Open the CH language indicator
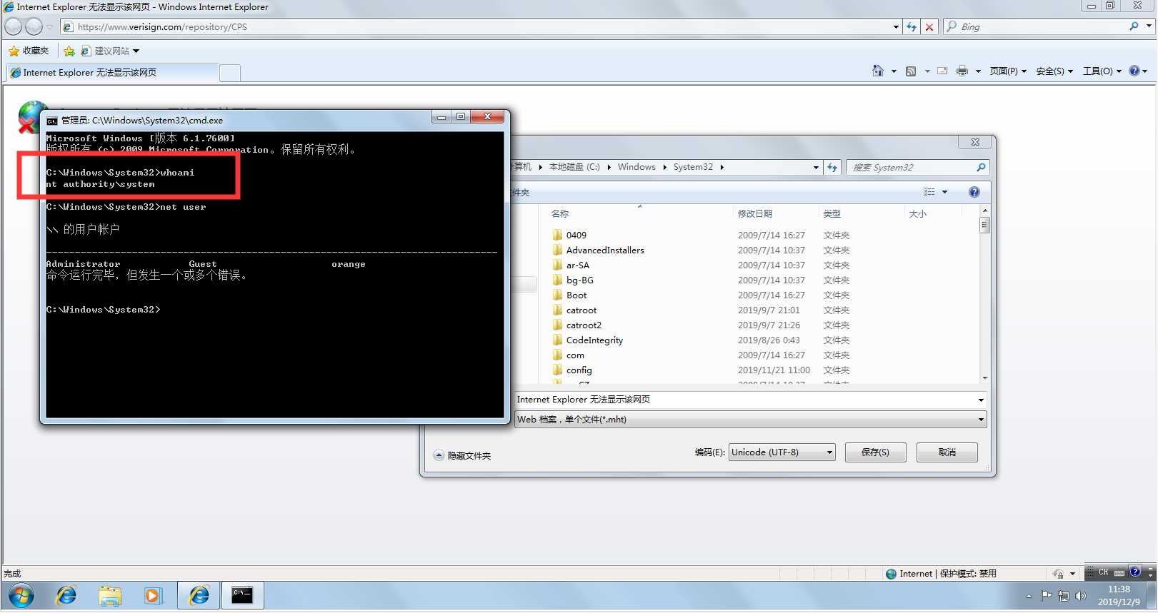1158x613 pixels. point(1104,572)
